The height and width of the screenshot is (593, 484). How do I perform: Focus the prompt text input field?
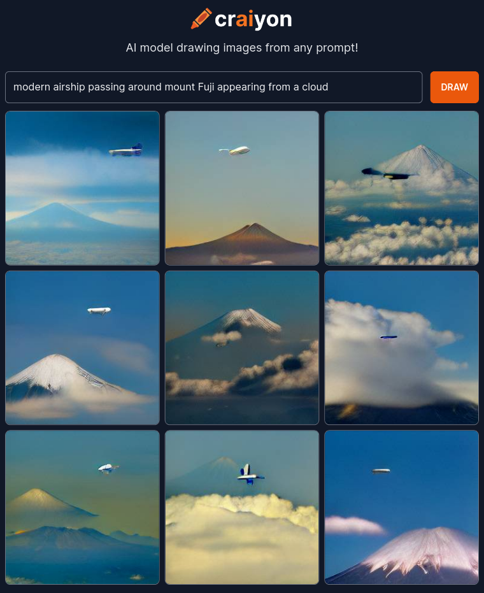(213, 87)
